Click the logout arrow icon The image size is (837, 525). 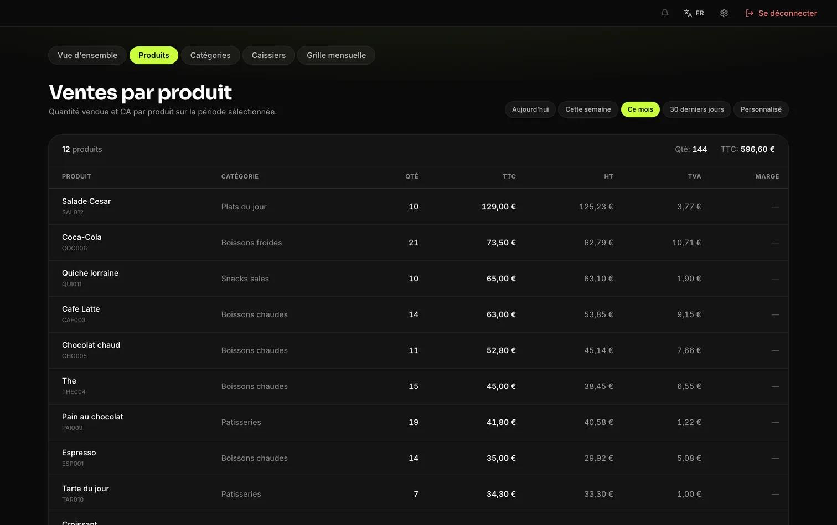[750, 13]
